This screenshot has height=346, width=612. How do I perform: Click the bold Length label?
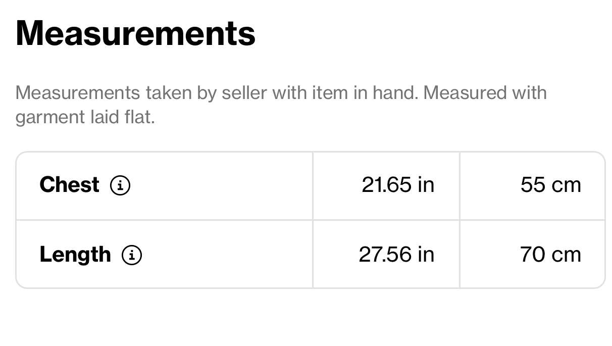pyautogui.click(x=75, y=255)
